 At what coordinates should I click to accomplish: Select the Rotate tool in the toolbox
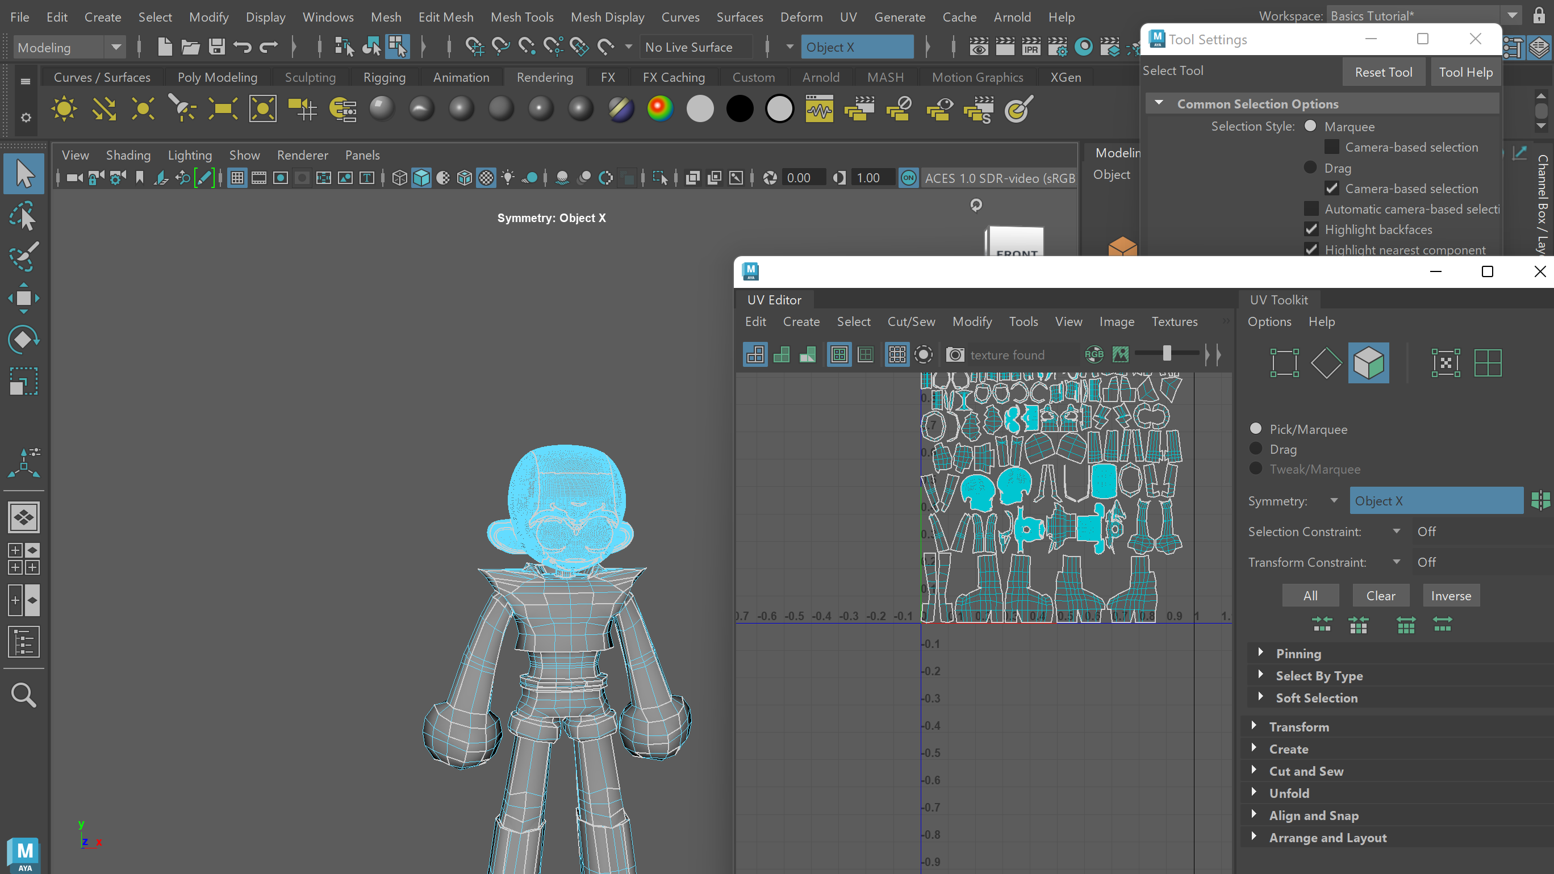click(x=23, y=340)
